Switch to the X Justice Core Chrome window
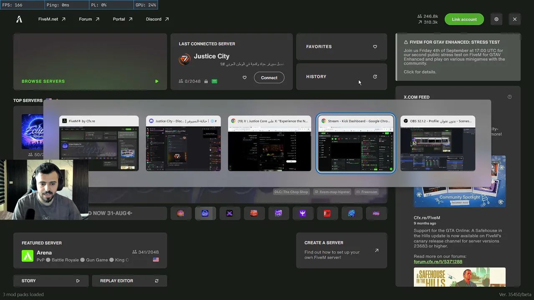The width and height of the screenshot is (534, 300). point(270,143)
